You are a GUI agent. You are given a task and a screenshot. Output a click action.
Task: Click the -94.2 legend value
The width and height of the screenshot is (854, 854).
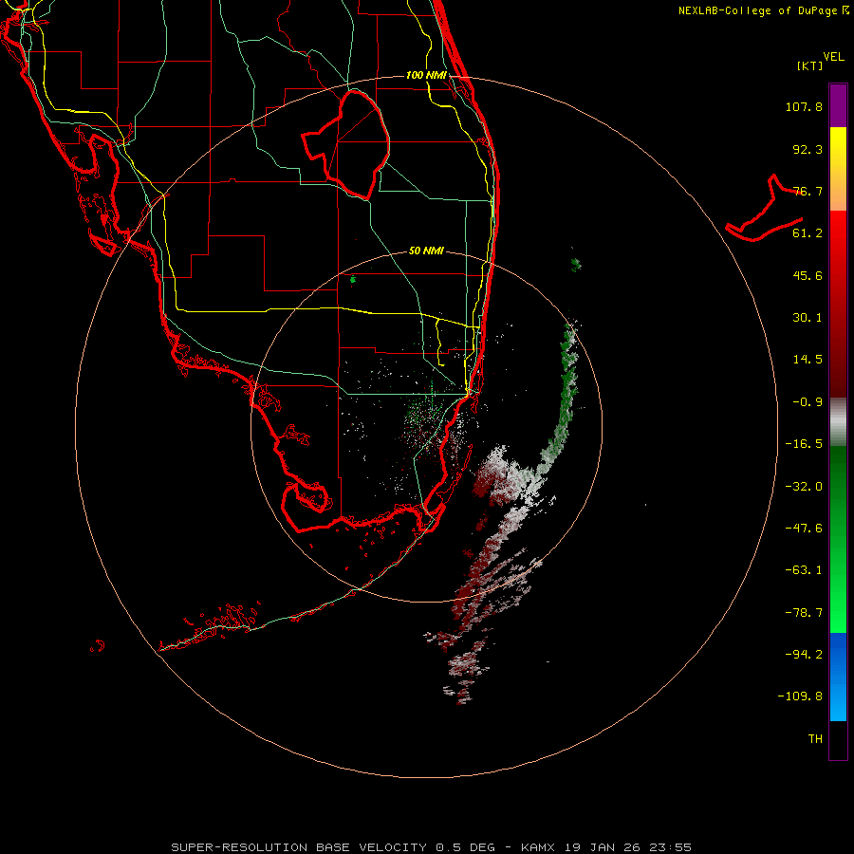pyautogui.click(x=804, y=655)
